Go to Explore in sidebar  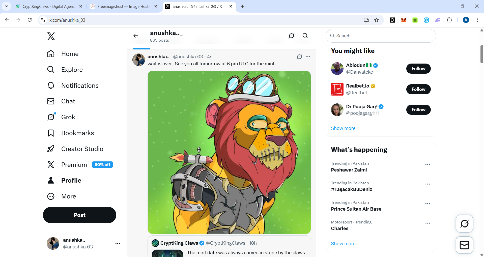[65, 70]
